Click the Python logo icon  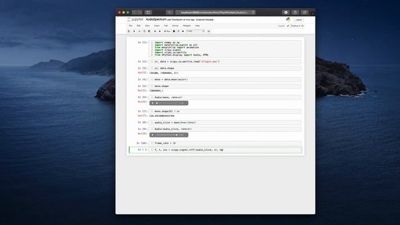point(288,19)
